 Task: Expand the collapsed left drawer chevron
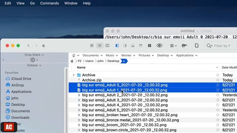[3, 60]
